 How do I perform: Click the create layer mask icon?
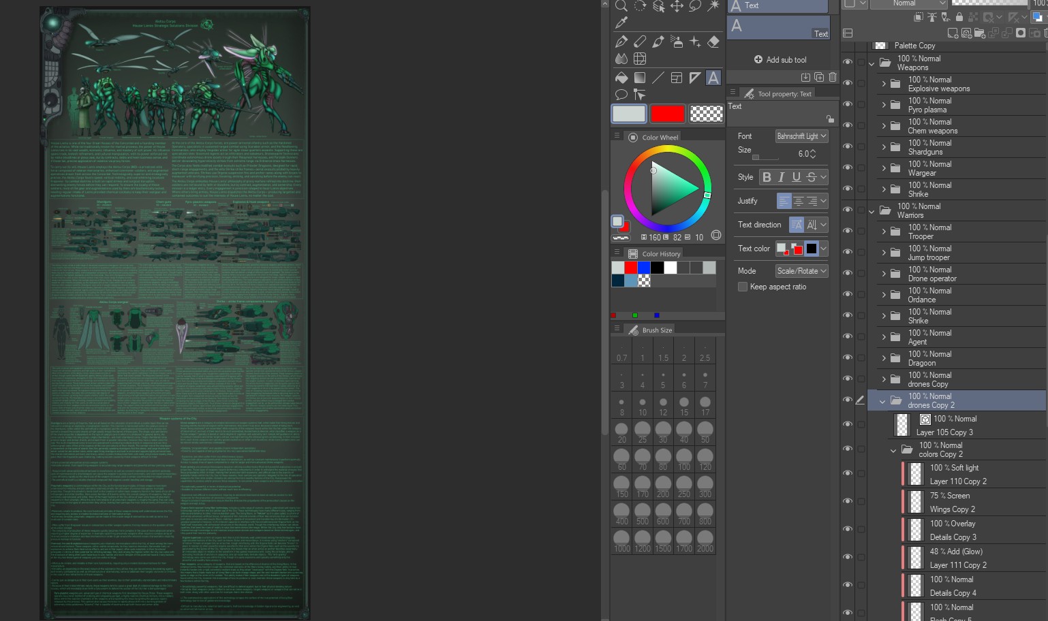(x=1021, y=33)
